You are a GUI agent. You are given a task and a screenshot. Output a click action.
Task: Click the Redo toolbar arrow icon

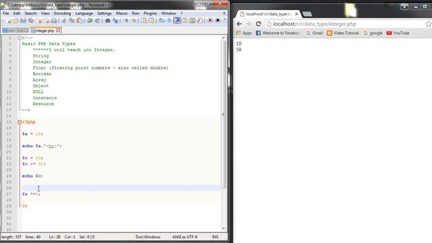click(x=97, y=20)
